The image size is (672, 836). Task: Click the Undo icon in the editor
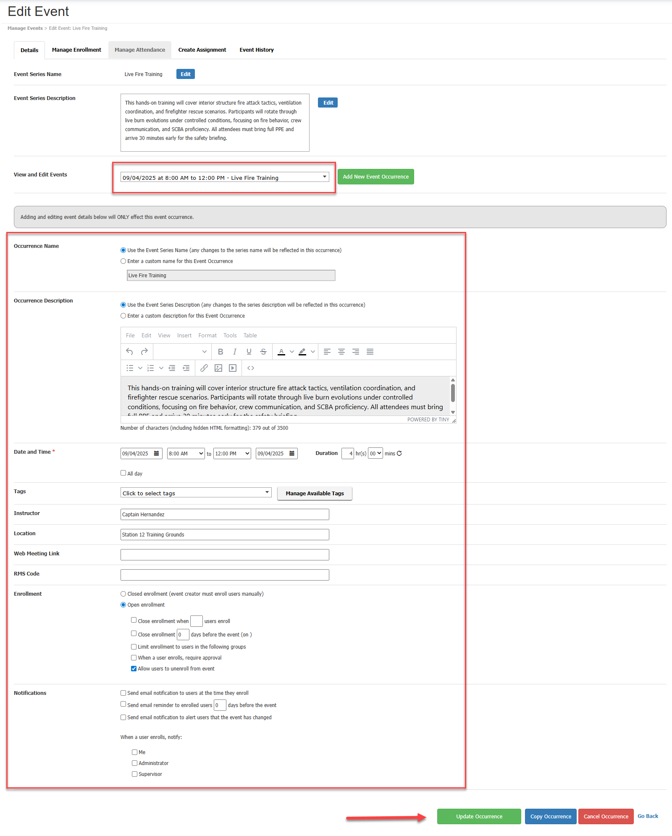tap(129, 352)
